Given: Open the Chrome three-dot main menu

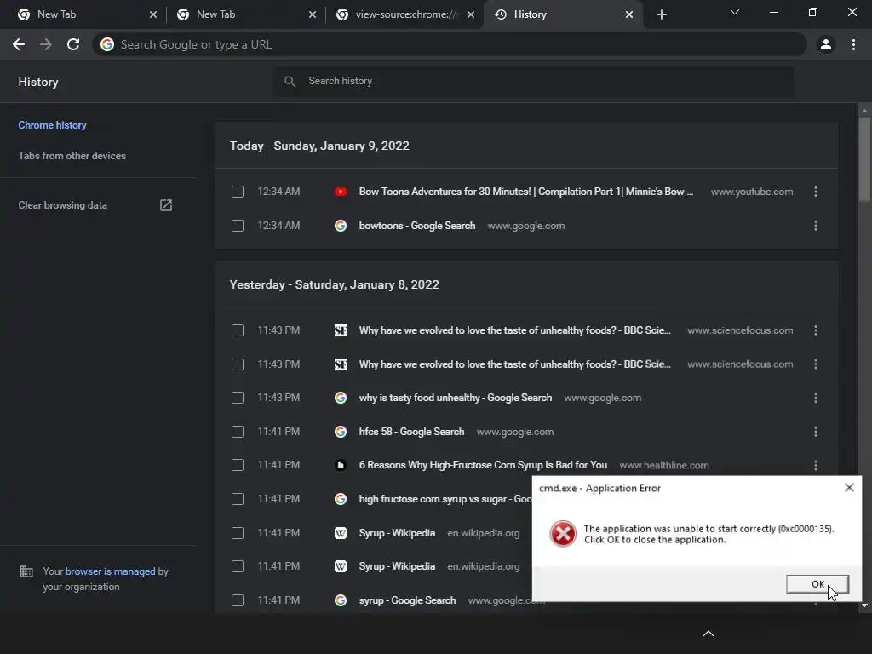Looking at the screenshot, I should pyautogui.click(x=853, y=44).
